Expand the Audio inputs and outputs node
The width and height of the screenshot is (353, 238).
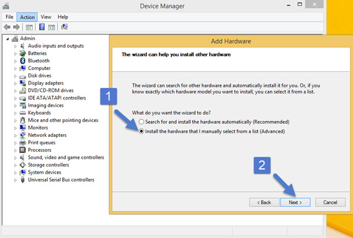coord(15,46)
